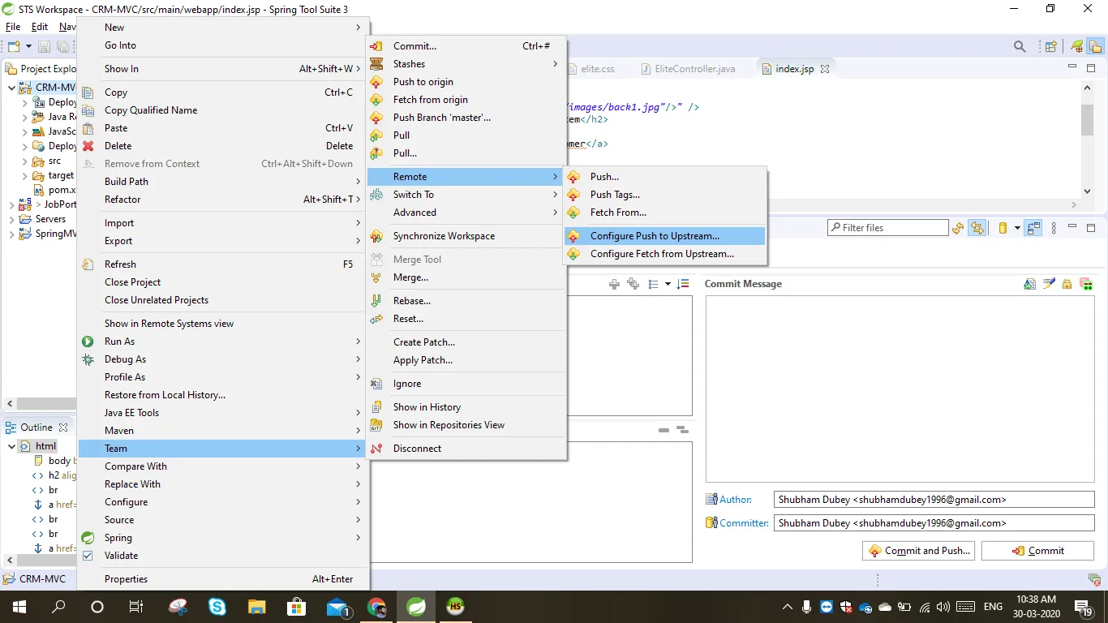Click the Fetch From... cloud icon
This screenshot has width=1108, height=623.
pos(573,213)
